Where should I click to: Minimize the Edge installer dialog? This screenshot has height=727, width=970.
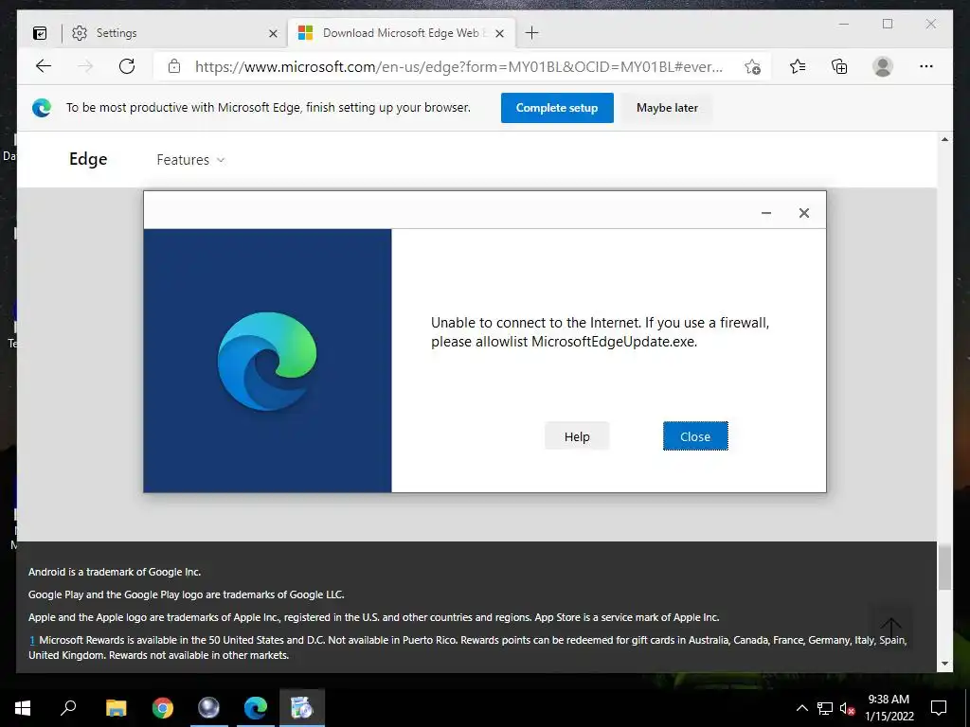(765, 213)
